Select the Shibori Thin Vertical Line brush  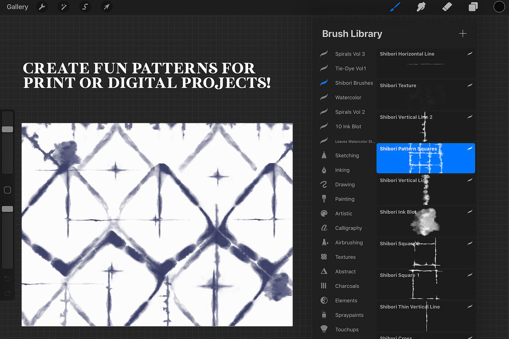tap(426, 316)
